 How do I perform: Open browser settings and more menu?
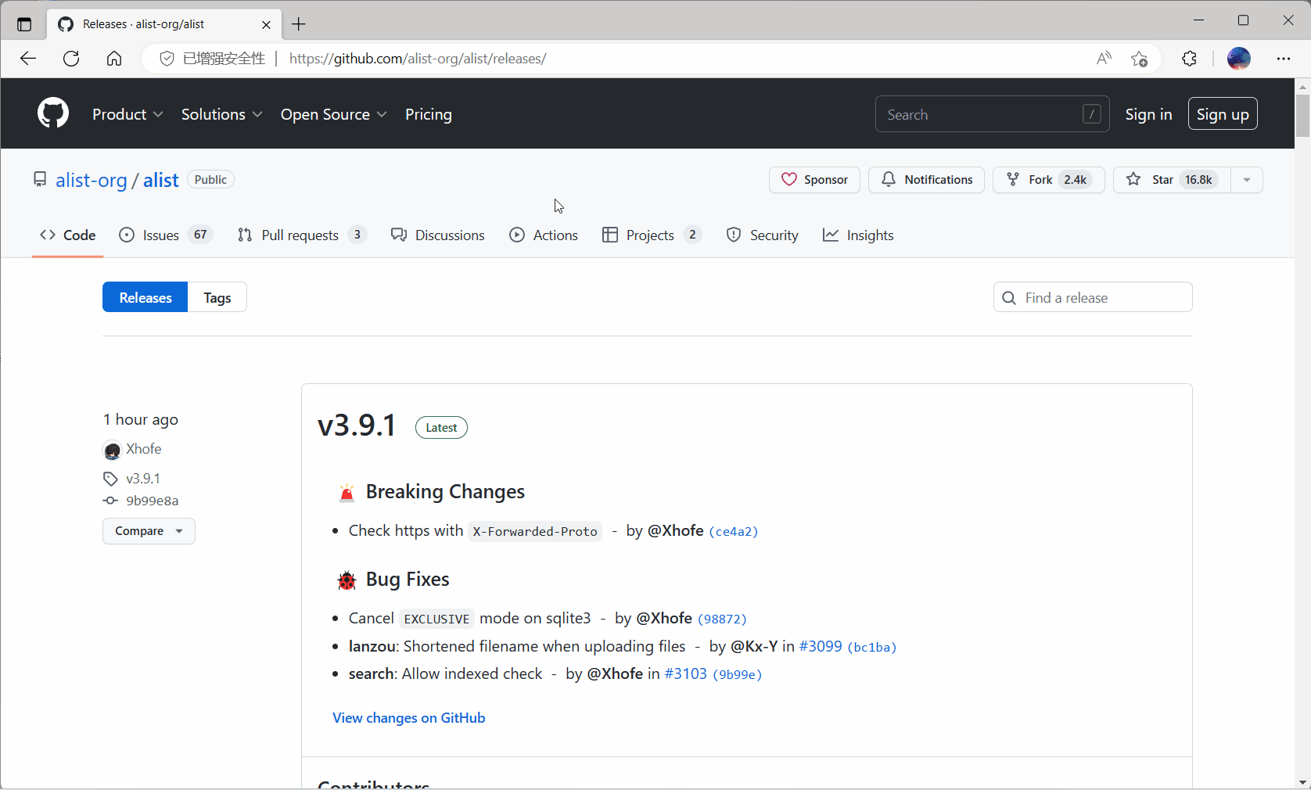pyautogui.click(x=1284, y=59)
